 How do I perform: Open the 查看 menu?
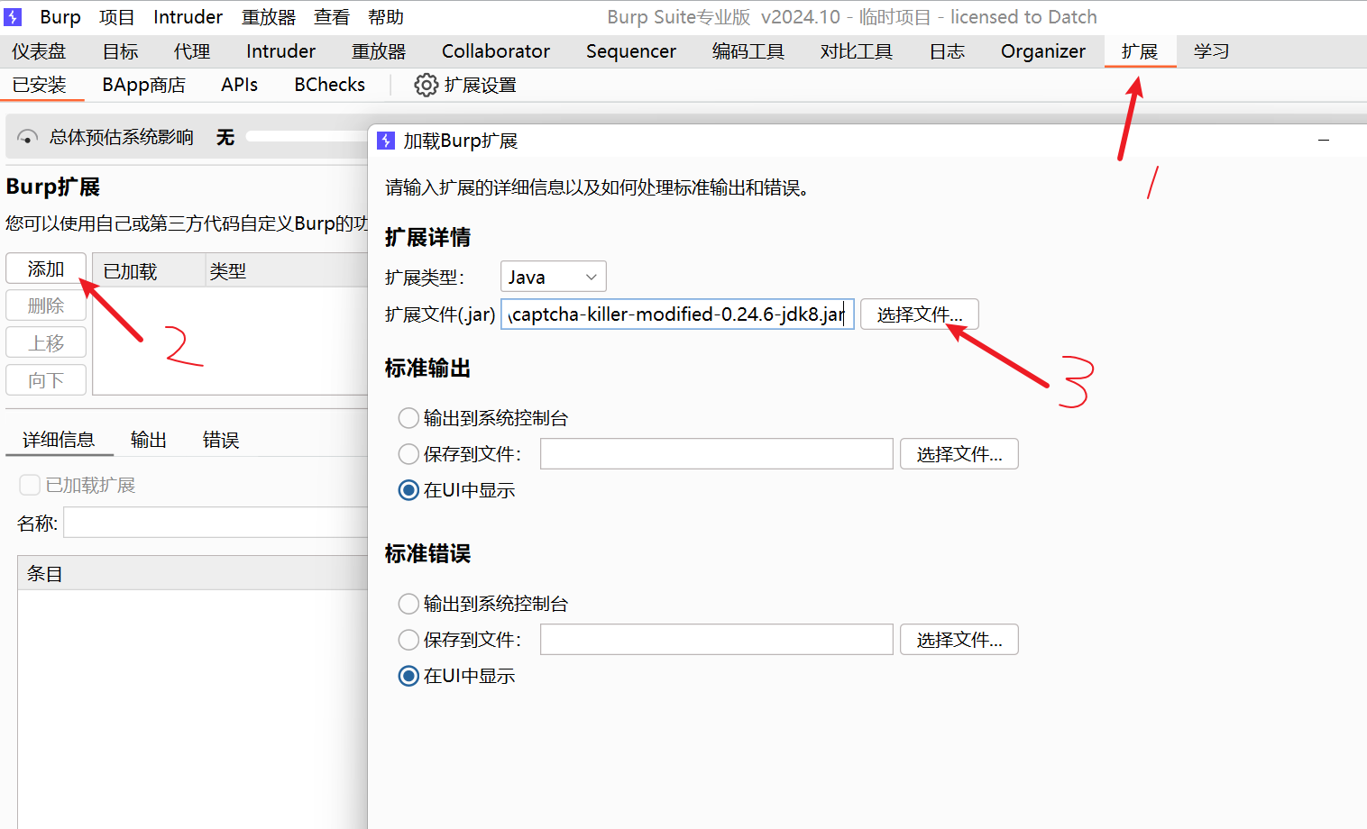coord(330,16)
